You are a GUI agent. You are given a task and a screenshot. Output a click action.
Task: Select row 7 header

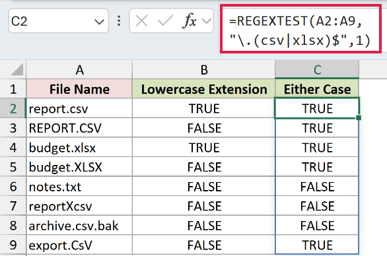[13, 206]
